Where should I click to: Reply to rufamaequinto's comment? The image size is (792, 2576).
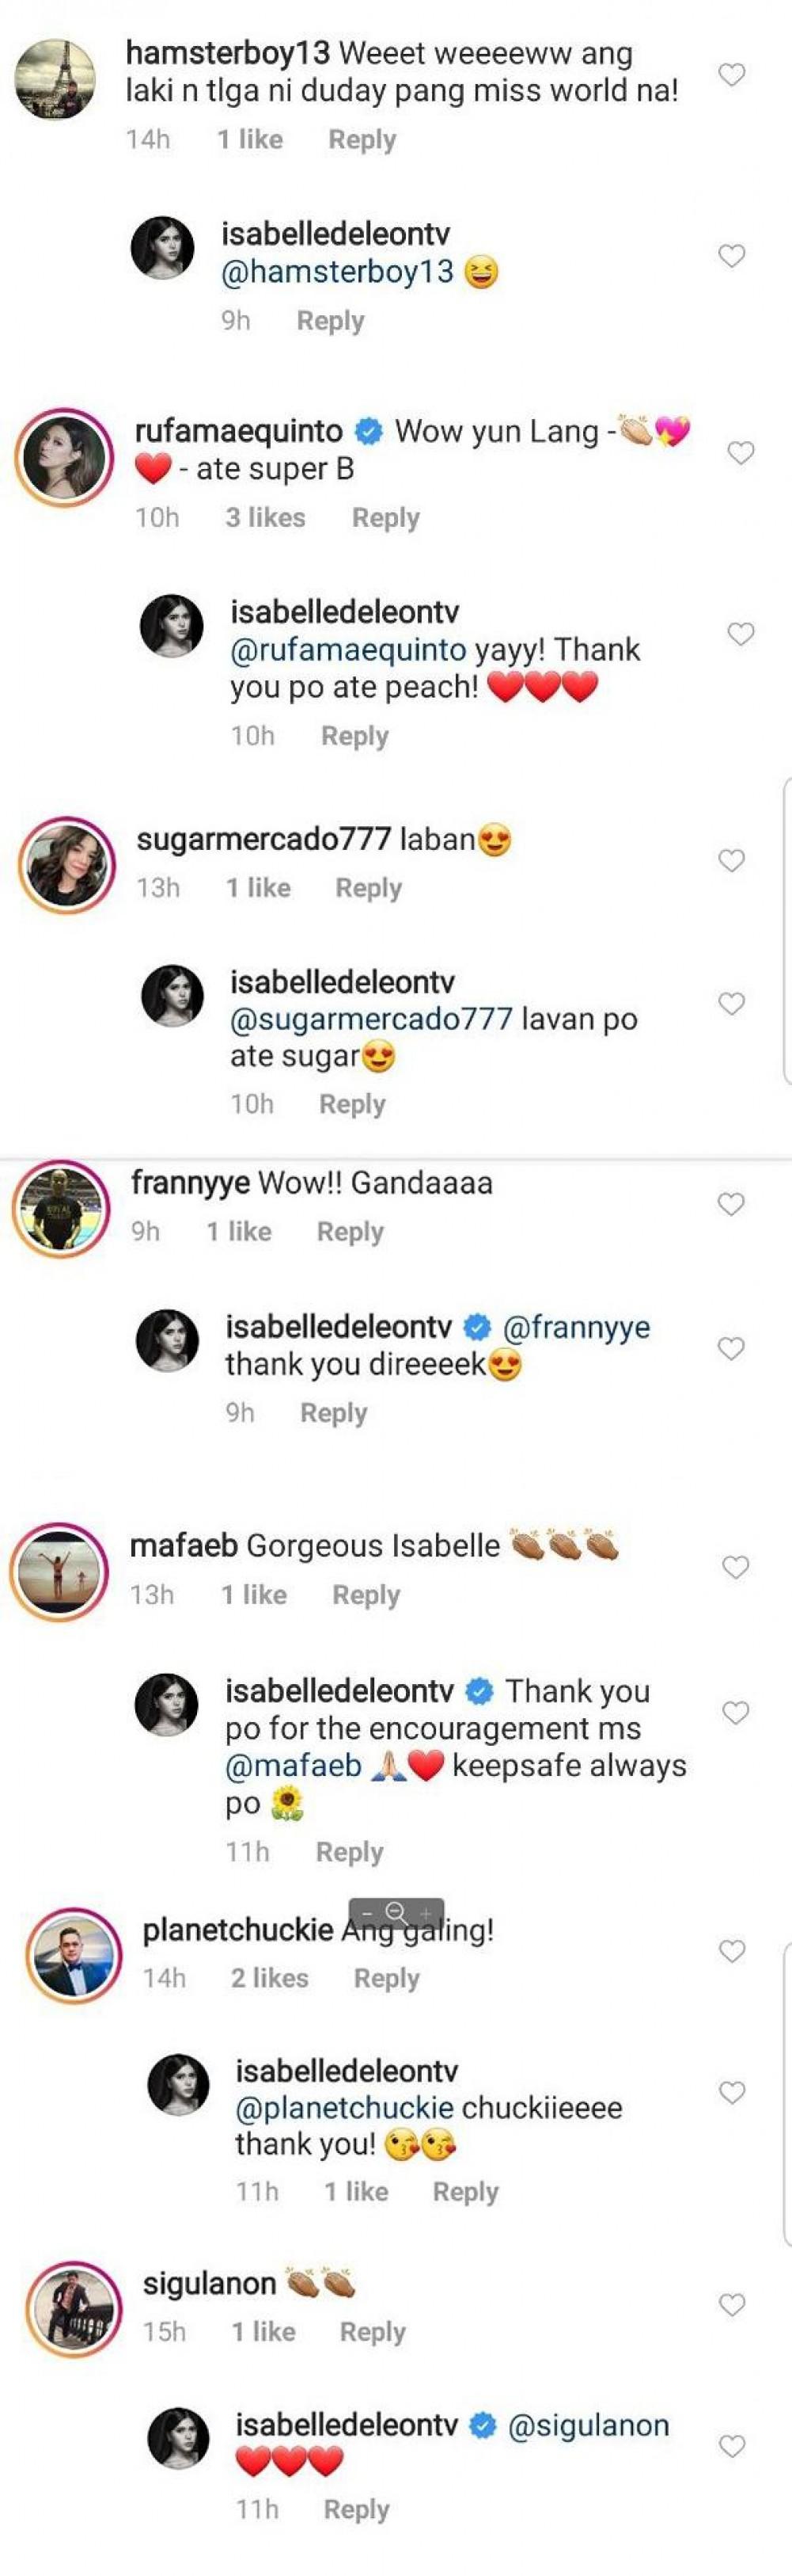click(385, 518)
